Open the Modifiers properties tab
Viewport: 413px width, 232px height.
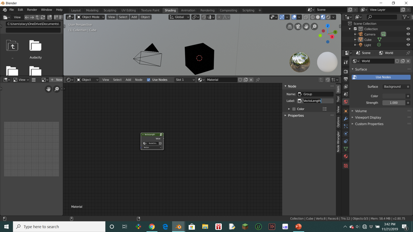pos(346,119)
